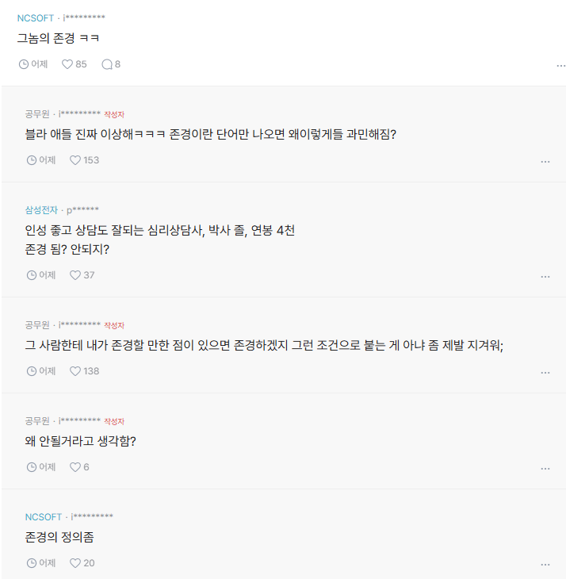Like the 삼성전자 comment with 37 likes
Screen dimensions: 566x579
click(75, 275)
